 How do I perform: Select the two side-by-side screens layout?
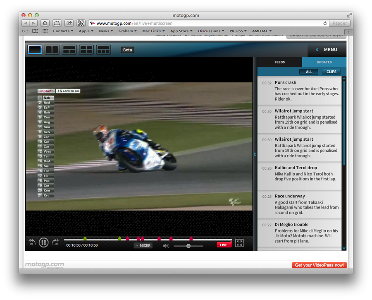pyautogui.click(x=52, y=50)
